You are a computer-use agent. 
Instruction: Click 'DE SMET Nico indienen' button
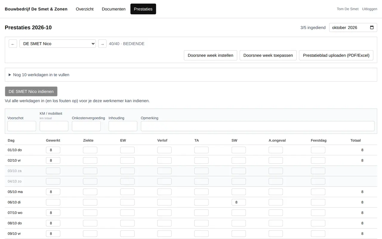point(31,91)
